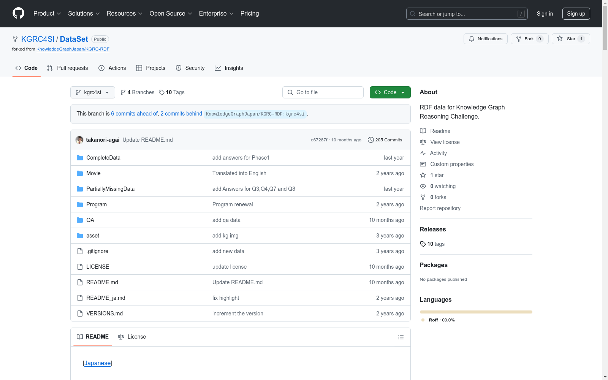
Task: Open the KGRC4SI owner link
Action: point(38,39)
